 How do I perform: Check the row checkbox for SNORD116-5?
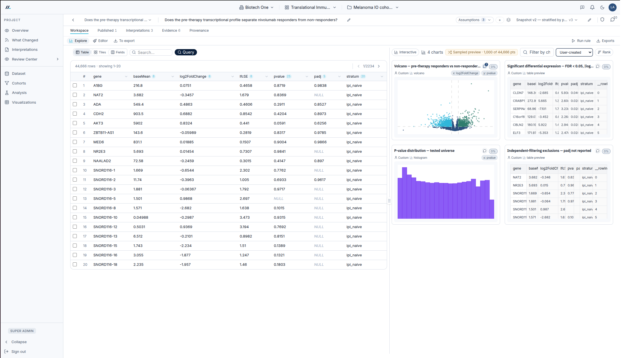click(x=75, y=198)
